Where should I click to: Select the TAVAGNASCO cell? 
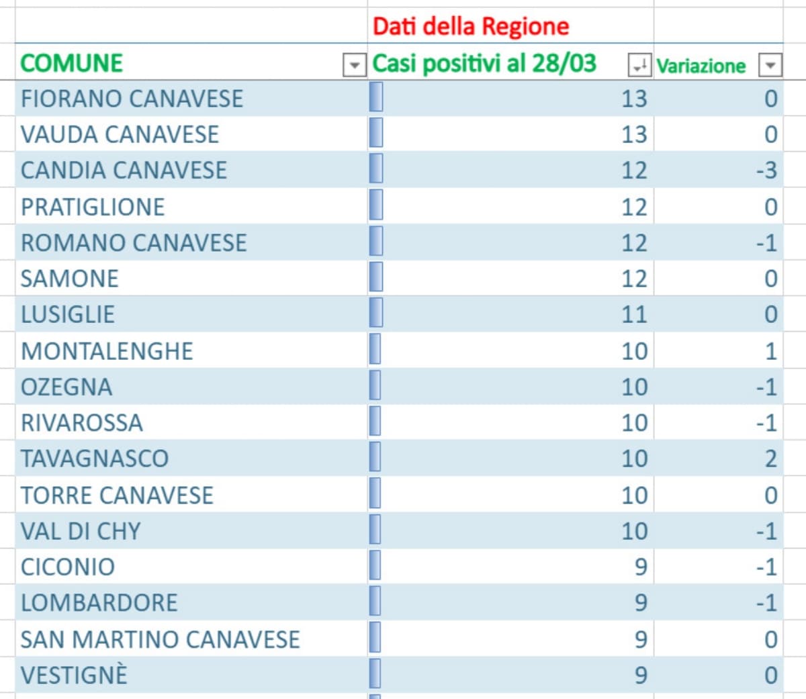95,459
